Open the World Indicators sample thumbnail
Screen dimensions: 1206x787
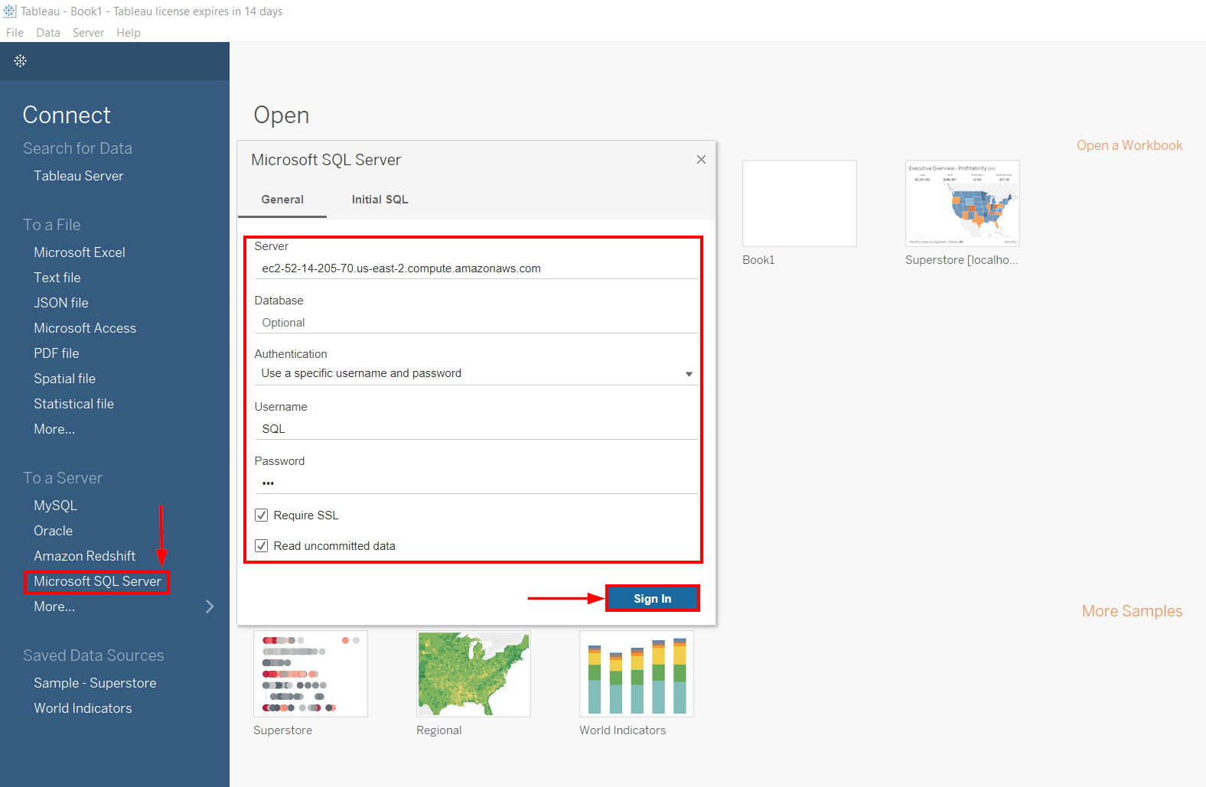[637, 674]
